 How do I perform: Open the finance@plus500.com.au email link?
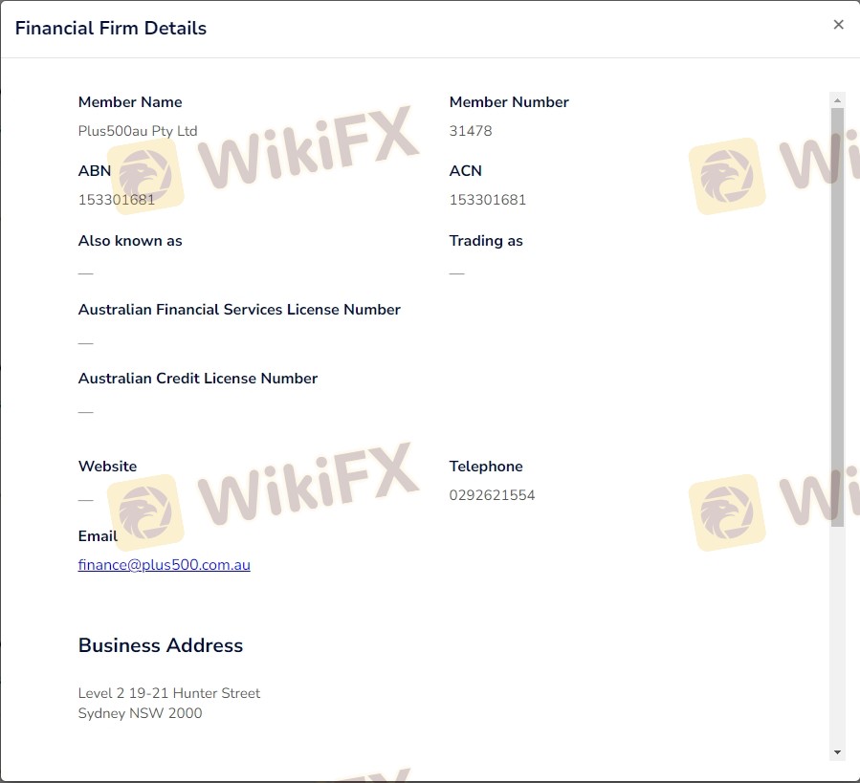164,565
